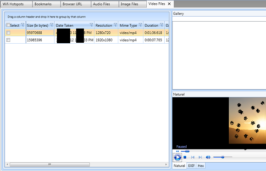Check the box for file 95970688
The width and height of the screenshot is (266, 171).
pos(8,33)
